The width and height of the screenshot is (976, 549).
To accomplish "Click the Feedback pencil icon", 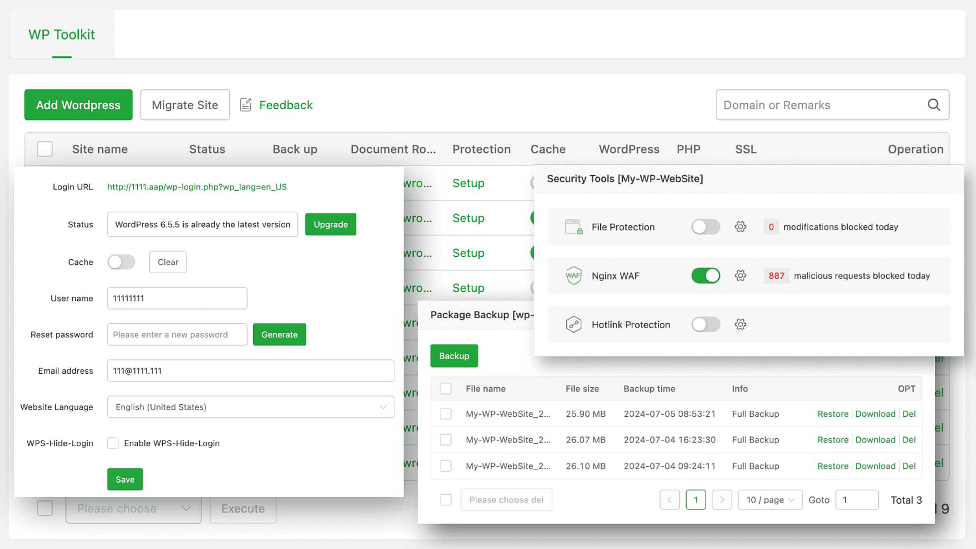I will [x=246, y=105].
